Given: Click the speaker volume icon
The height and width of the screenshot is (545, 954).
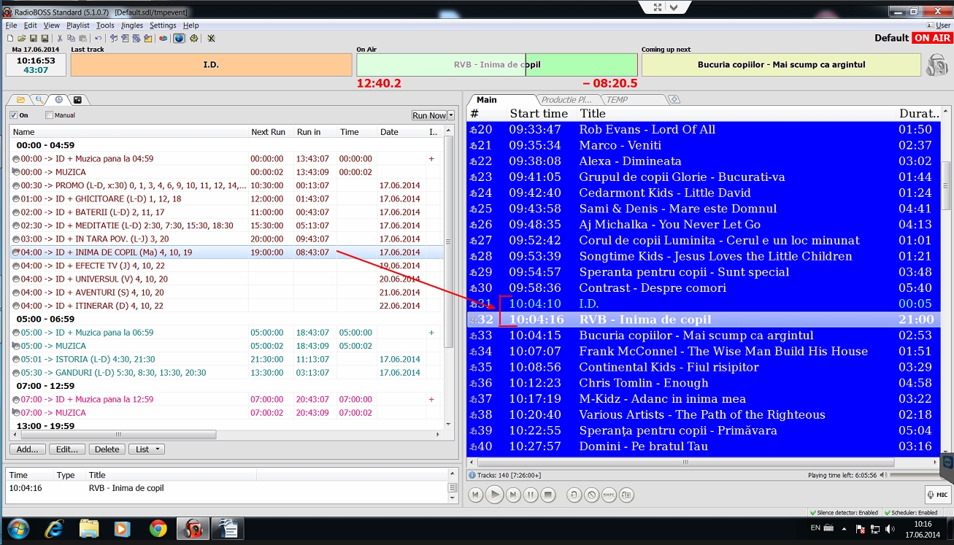Looking at the screenshot, I should 885,475.
